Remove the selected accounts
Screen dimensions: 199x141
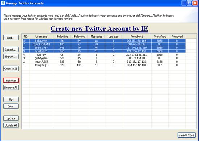click(x=11, y=81)
